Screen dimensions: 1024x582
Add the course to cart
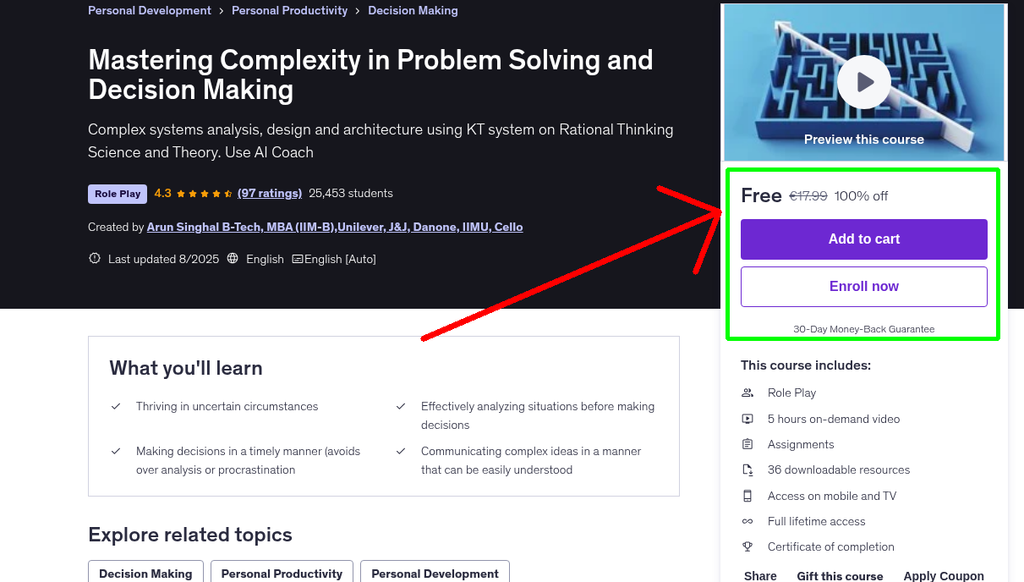tap(863, 239)
